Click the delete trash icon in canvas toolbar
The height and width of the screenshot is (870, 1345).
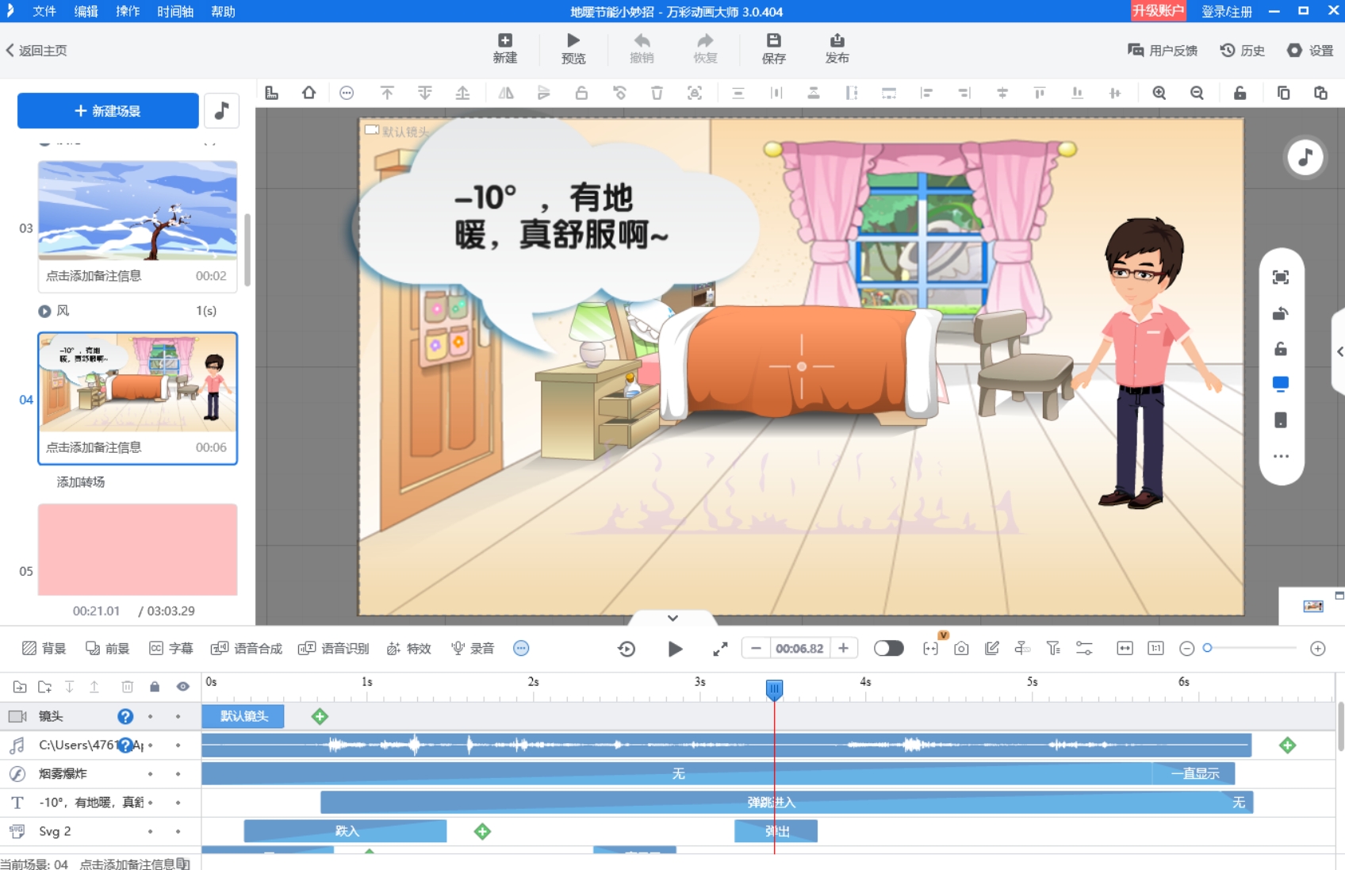point(657,93)
